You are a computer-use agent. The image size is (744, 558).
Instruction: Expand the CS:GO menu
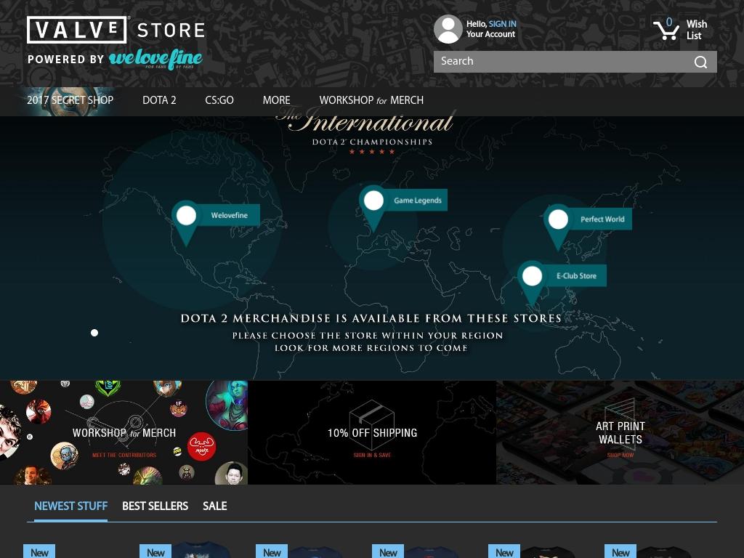click(x=219, y=100)
